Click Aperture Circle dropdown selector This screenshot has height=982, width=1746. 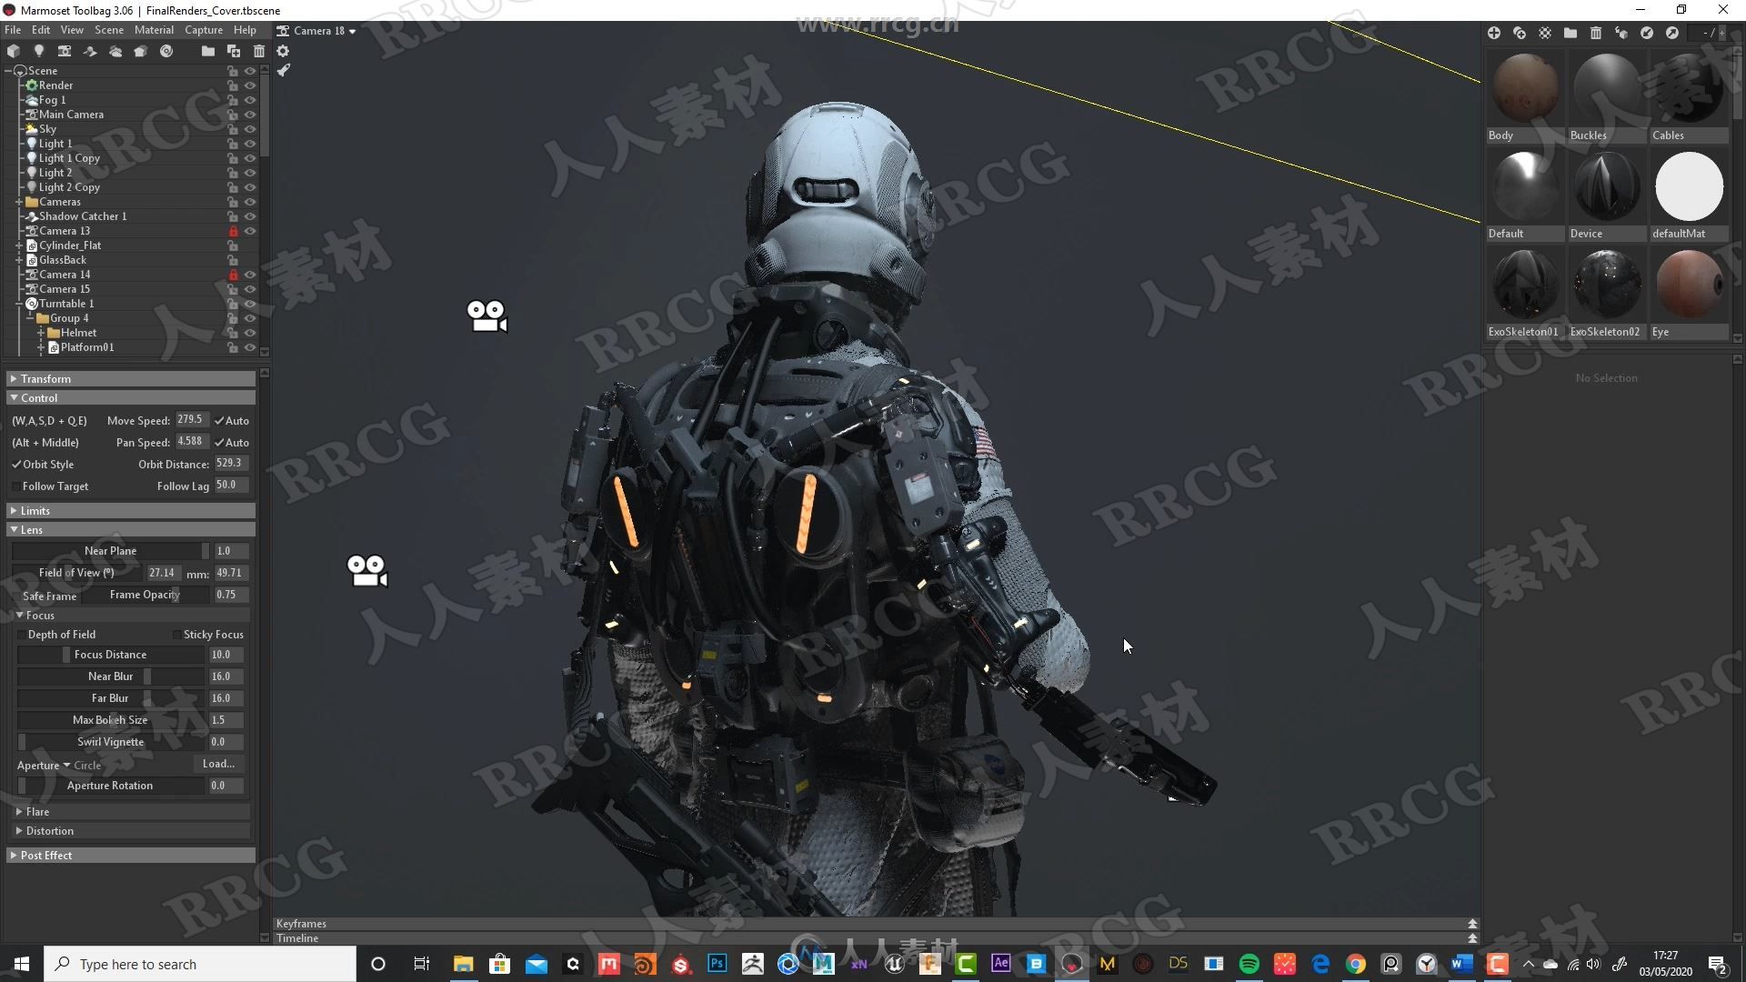[x=67, y=763]
